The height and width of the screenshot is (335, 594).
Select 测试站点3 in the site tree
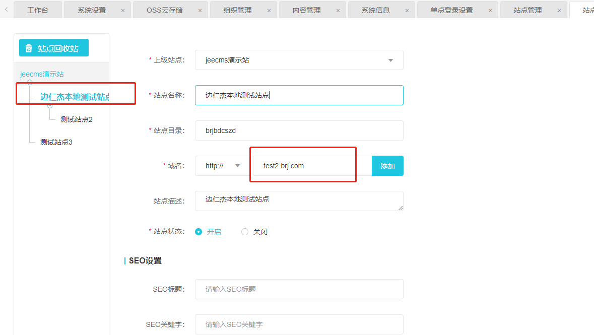56,143
